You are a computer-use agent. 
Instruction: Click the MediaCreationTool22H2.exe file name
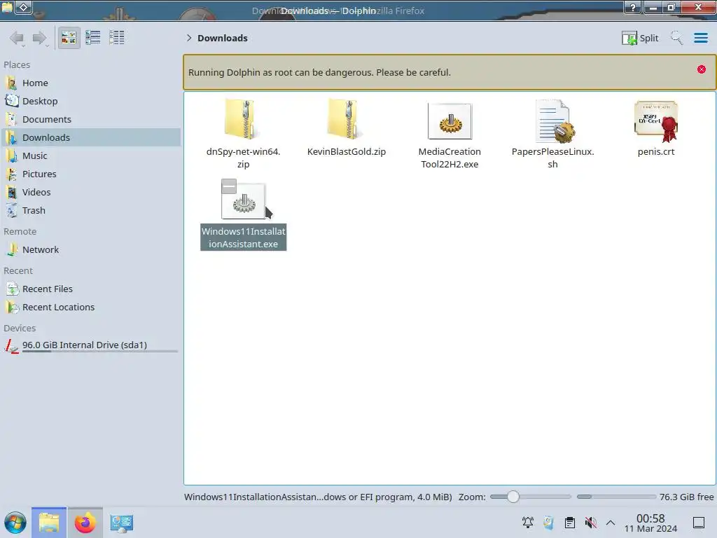point(450,158)
